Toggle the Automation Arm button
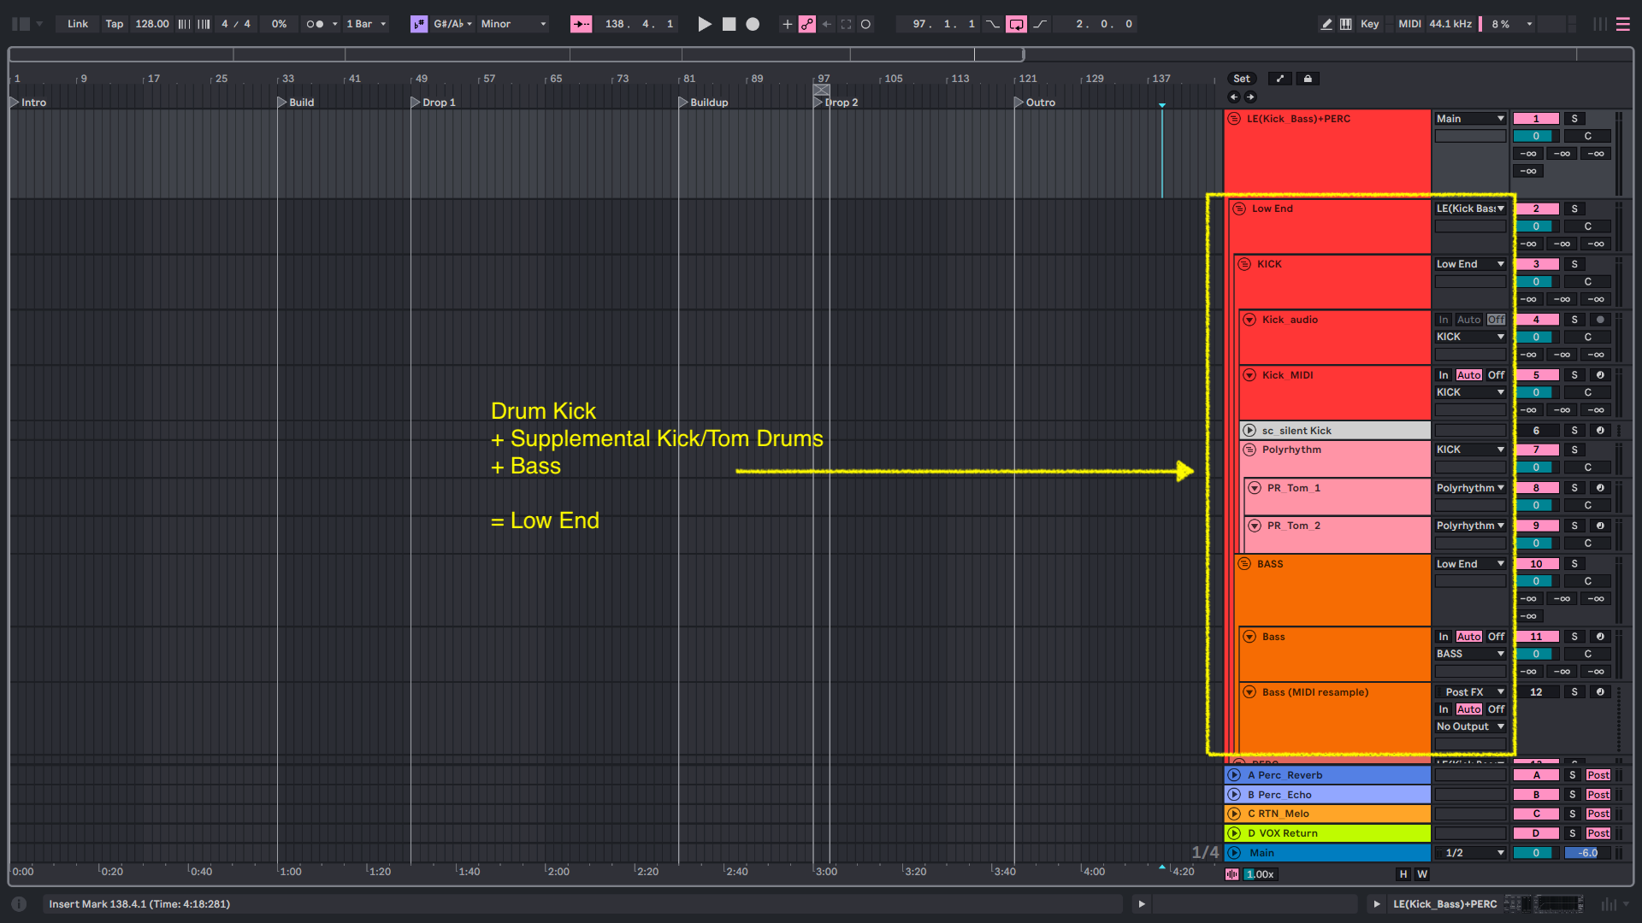This screenshot has height=923, width=1642. 806,24
